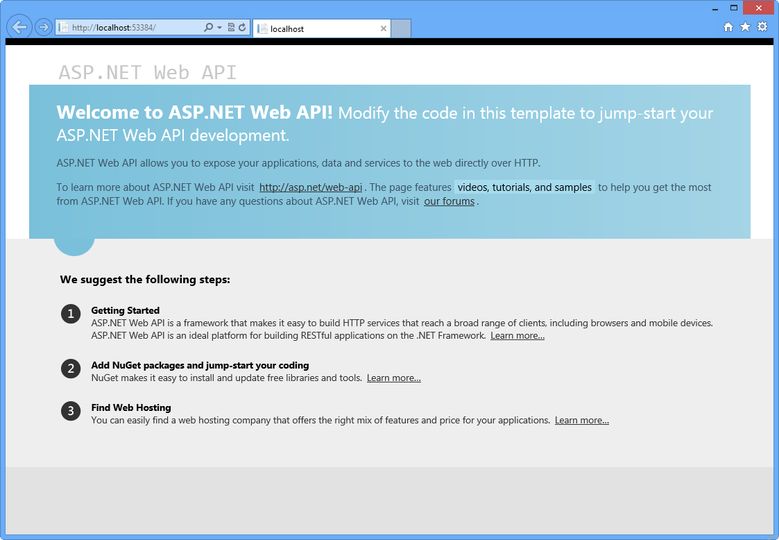Open the http://asp.net/web-api link

tap(310, 187)
